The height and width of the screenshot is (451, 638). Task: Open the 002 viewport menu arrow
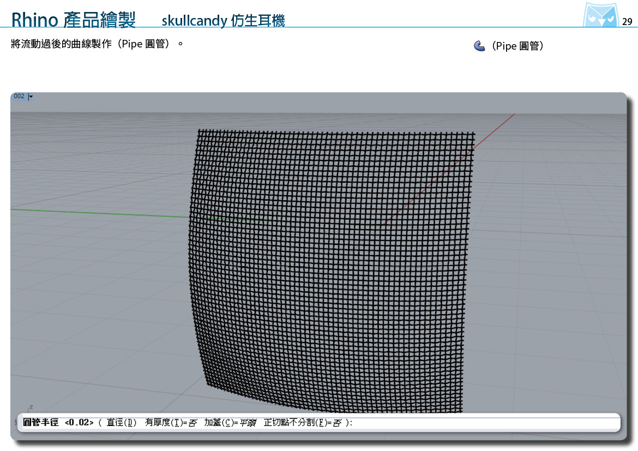pyautogui.click(x=31, y=97)
